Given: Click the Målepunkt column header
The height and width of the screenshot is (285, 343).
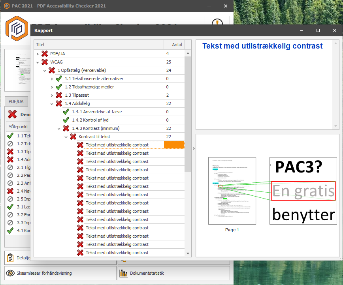Looking at the screenshot, I should pos(18,127).
